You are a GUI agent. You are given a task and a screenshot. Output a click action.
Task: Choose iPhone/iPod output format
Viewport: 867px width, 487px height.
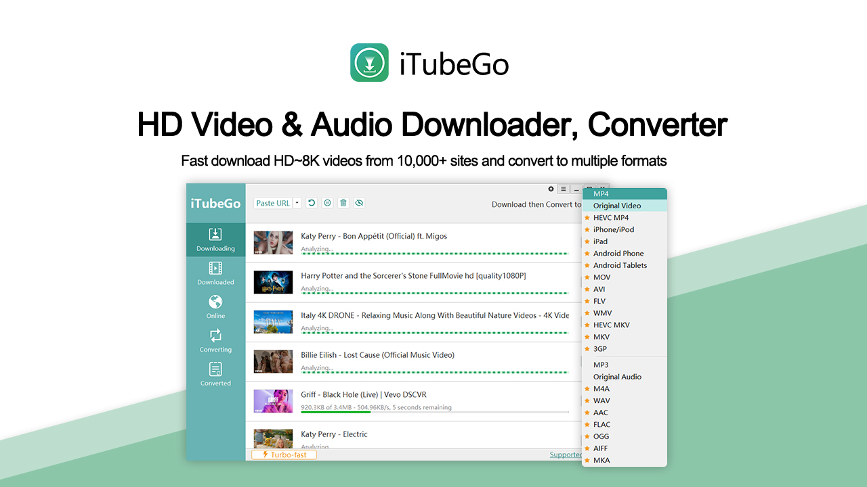coord(613,229)
